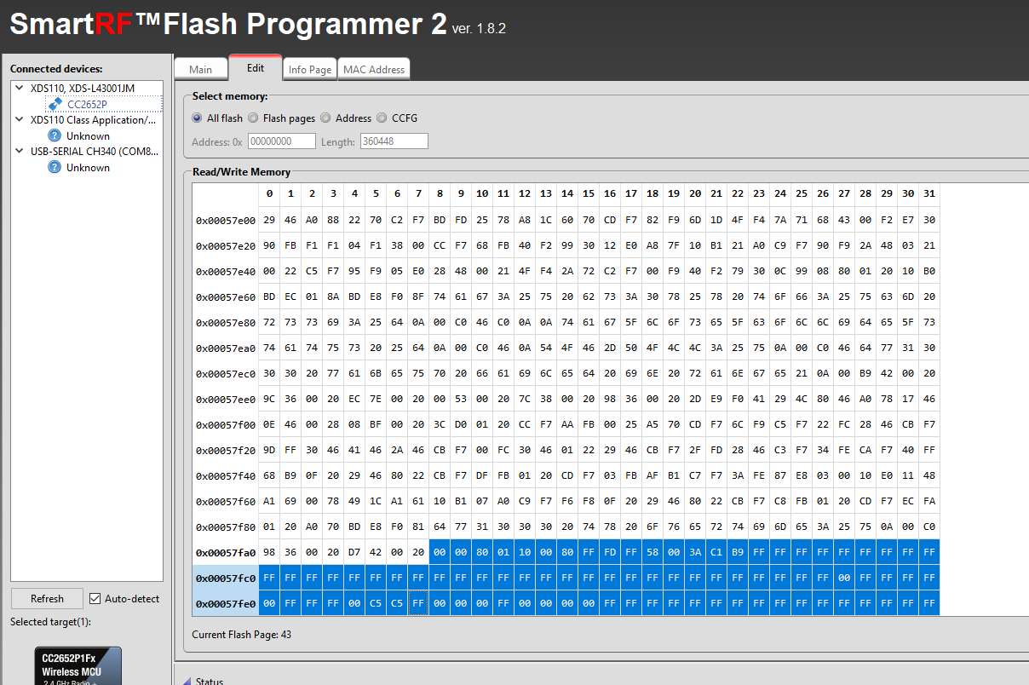Image resolution: width=1029 pixels, height=685 pixels.
Task: Click byte 29 at row 0x00057e00 column 0
Action: tap(269, 220)
